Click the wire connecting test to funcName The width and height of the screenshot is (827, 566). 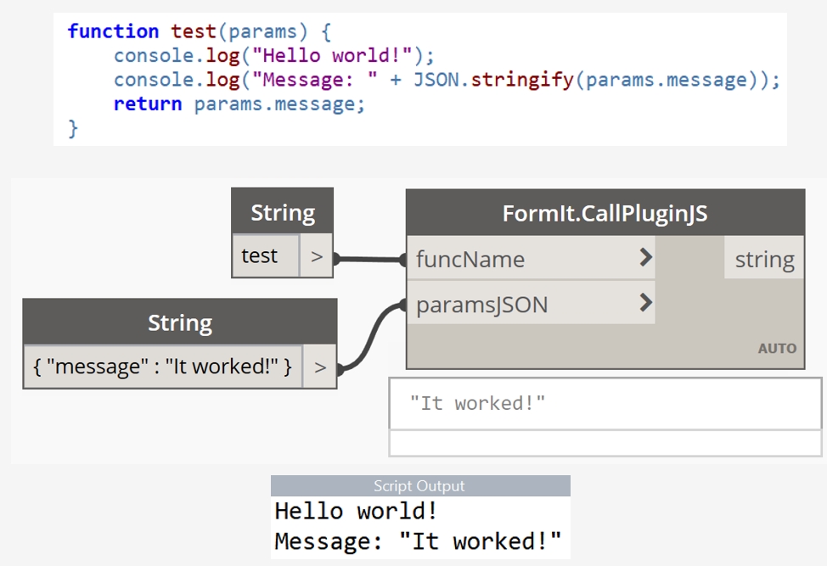point(369,259)
